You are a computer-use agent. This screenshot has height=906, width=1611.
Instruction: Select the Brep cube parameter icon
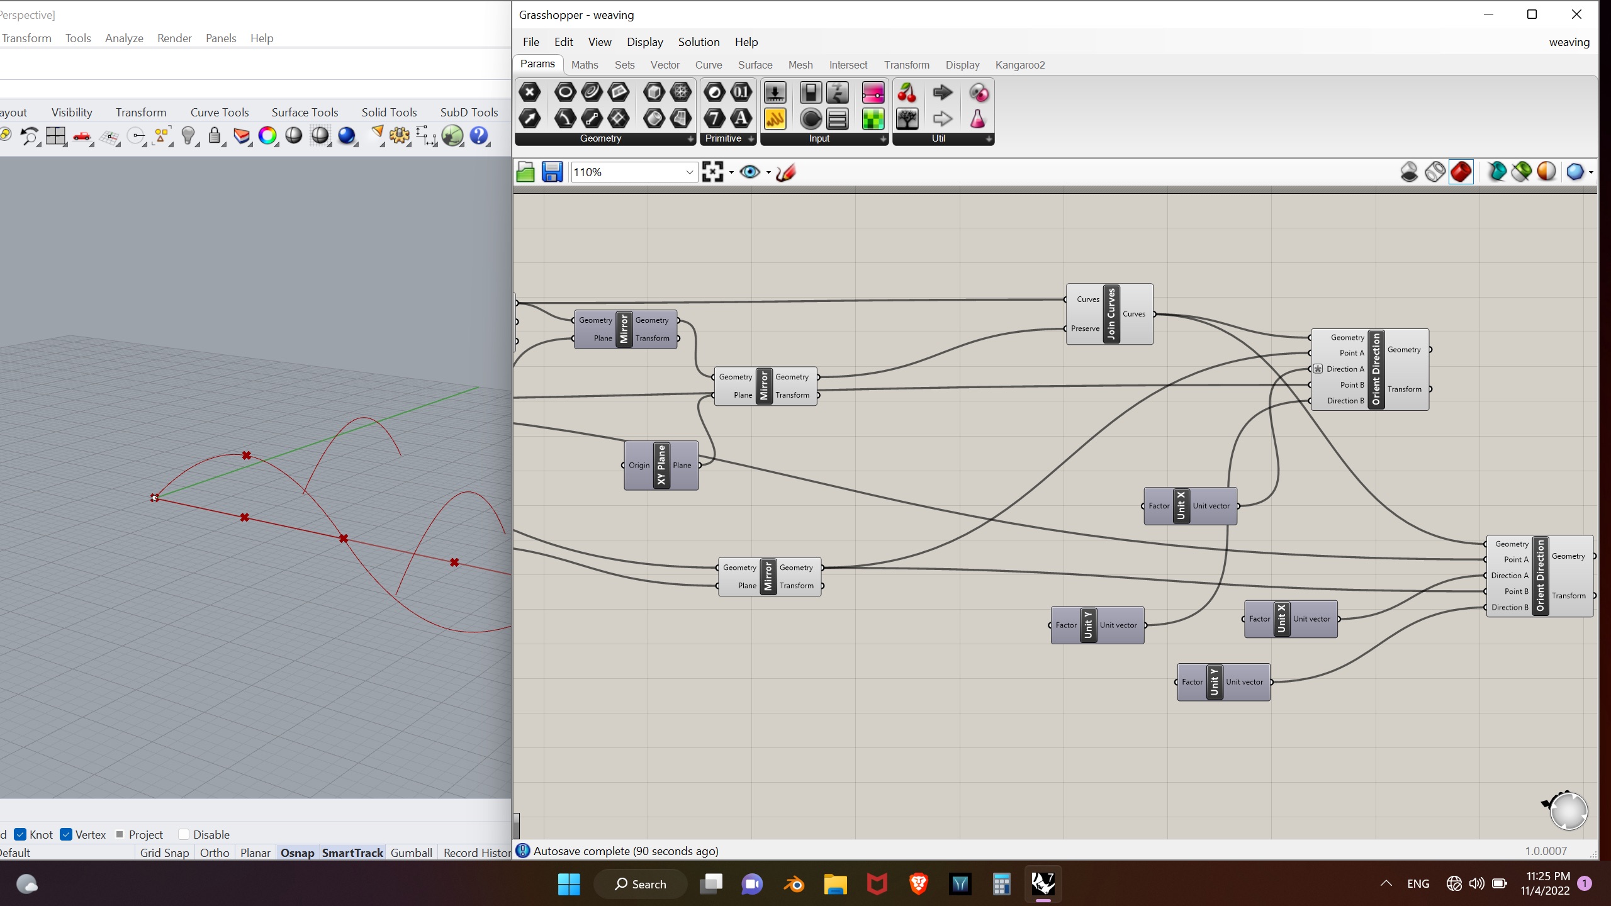654,92
